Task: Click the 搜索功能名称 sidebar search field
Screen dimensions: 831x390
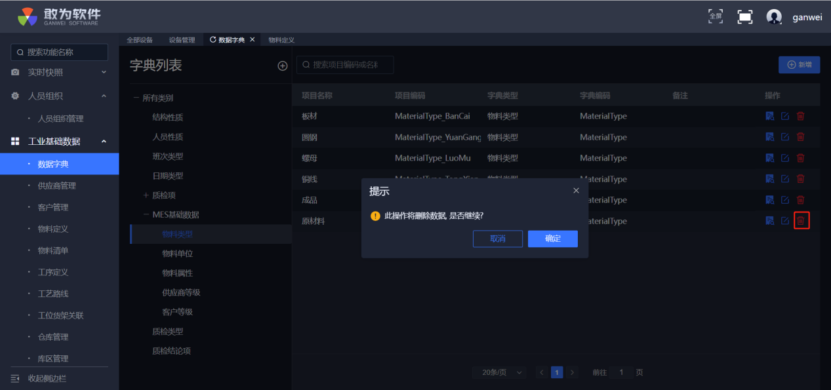Action: tap(60, 52)
